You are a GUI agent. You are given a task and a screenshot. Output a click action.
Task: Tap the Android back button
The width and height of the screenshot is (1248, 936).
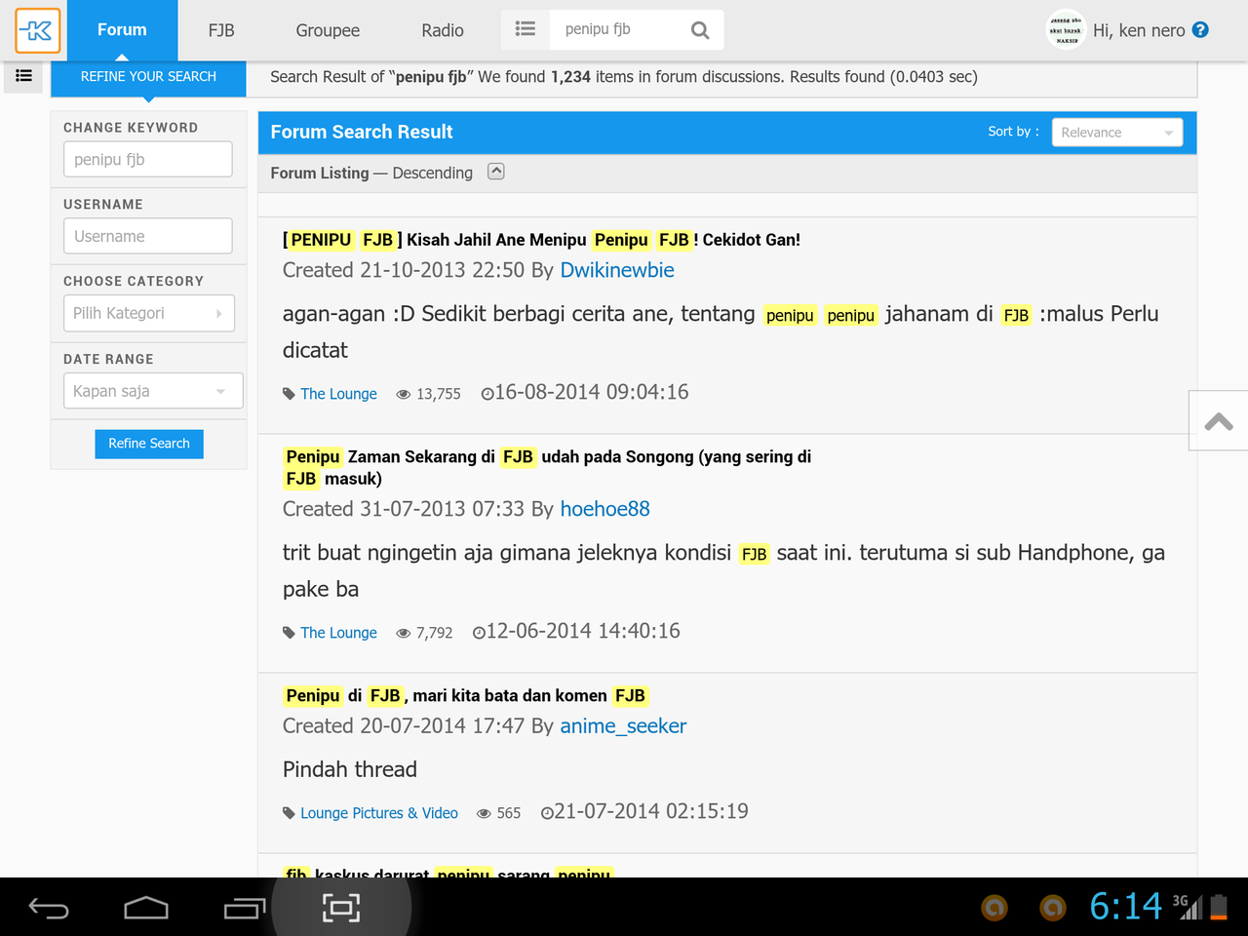[49, 908]
